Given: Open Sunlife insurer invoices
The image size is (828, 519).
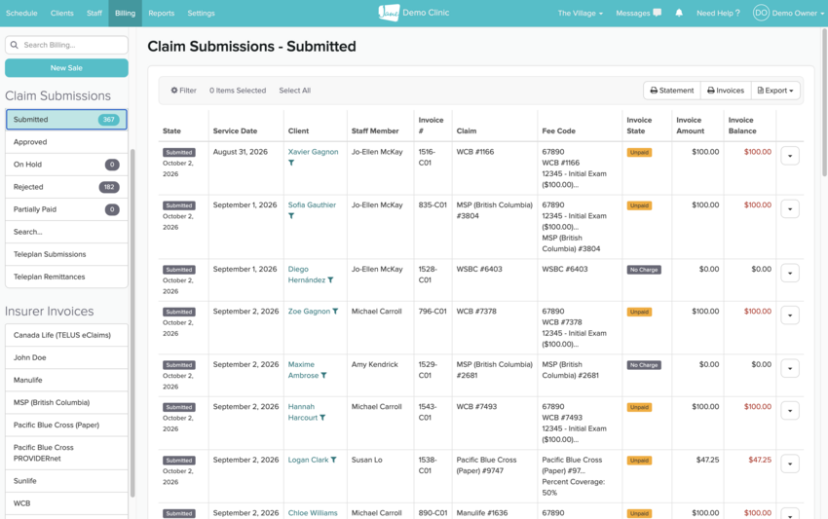Looking at the screenshot, I should tap(66, 481).
